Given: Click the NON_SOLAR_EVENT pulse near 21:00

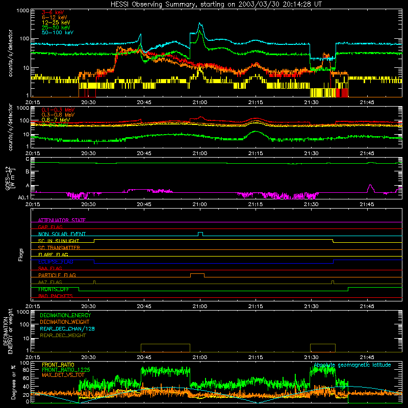Looking at the screenshot, I should pos(200,234).
